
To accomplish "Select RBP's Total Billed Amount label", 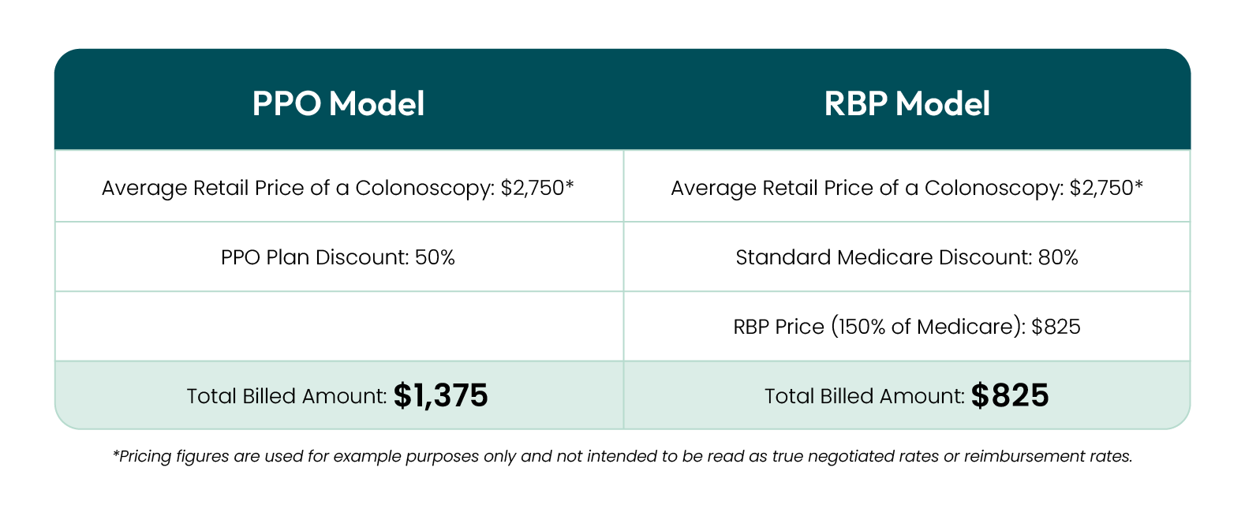I will click(x=864, y=396).
